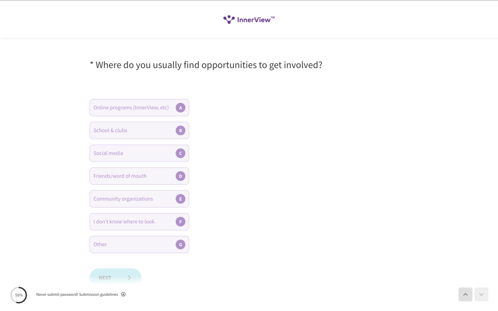
Task: Click the E key badge icon
Action: 181,199
